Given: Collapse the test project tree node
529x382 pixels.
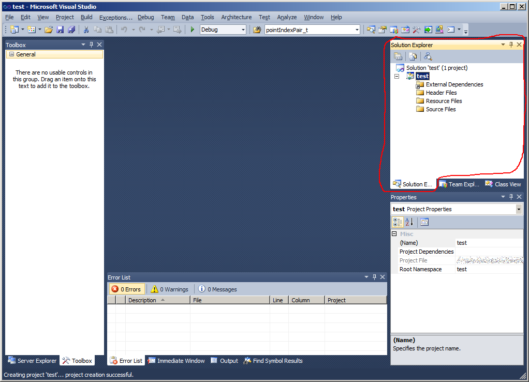Looking at the screenshot, I should pyautogui.click(x=396, y=76).
